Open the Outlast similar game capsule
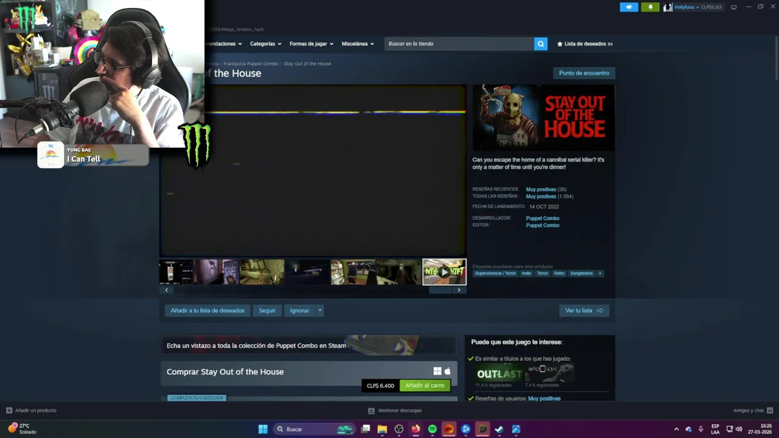The height and width of the screenshot is (438, 779). tap(500, 374)
